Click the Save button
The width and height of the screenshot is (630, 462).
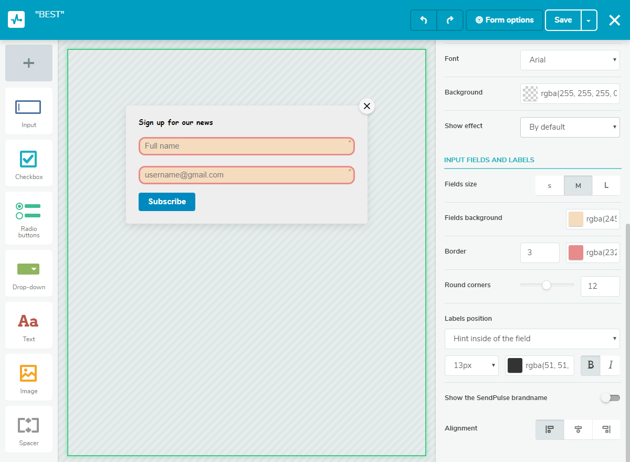(562, 20)
